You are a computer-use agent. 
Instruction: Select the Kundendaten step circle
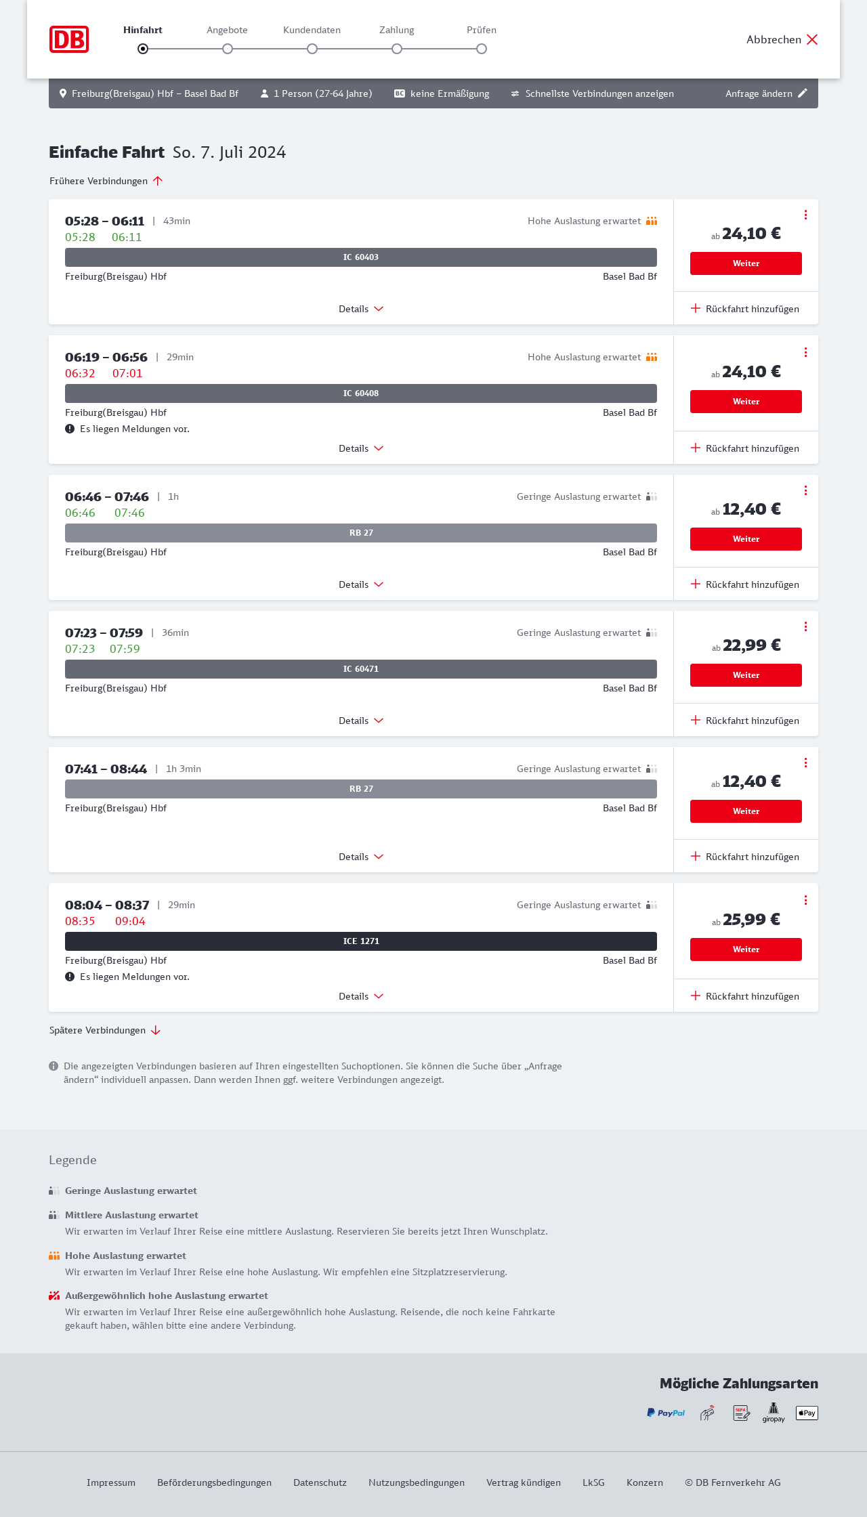(x=312, y=49)
